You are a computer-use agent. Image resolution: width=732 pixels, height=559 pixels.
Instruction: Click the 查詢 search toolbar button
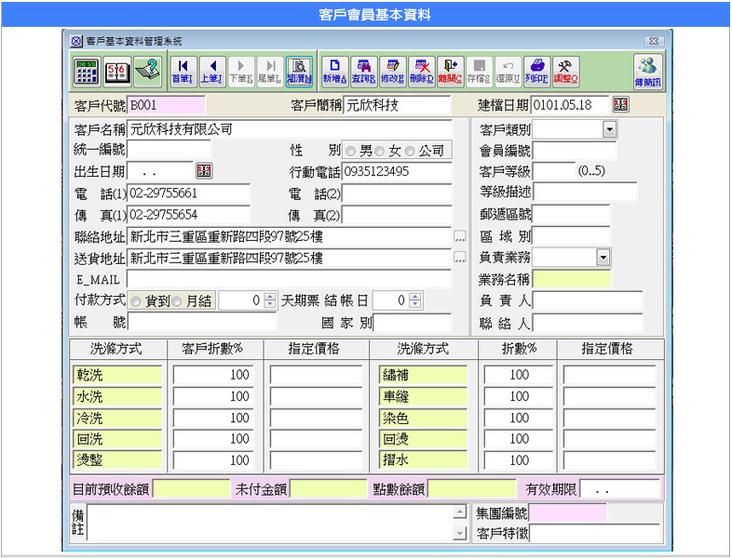pyautogui.click(x=363, y=69)
